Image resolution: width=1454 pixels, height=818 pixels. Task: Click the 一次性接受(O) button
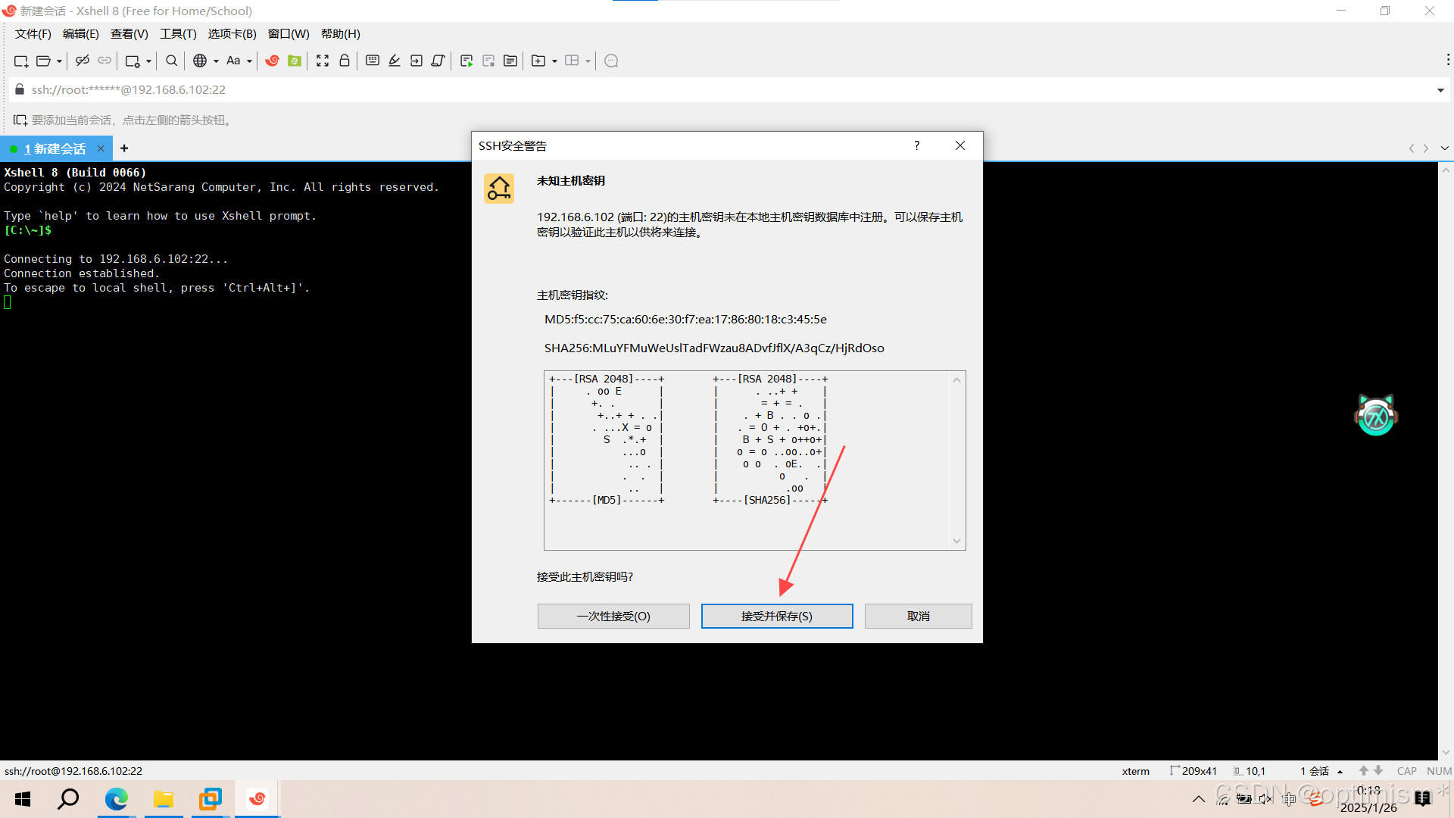(613, 616)
